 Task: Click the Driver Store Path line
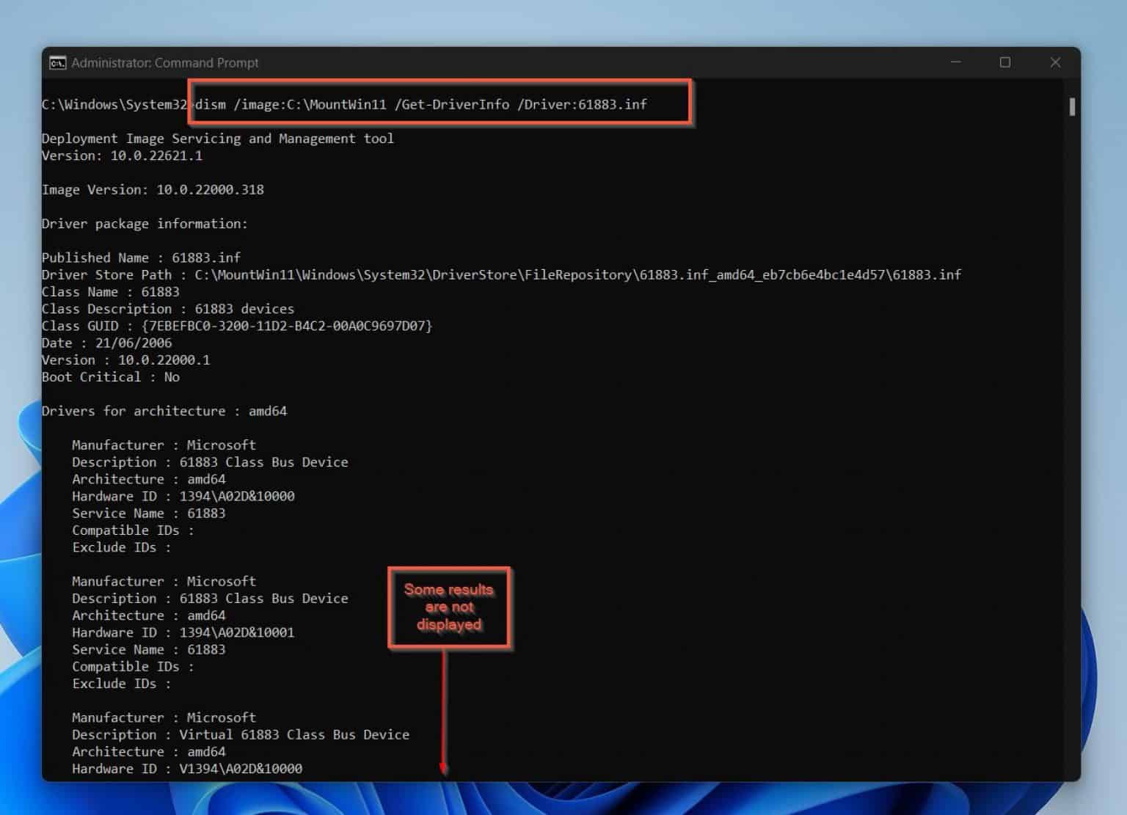point(500,274)
